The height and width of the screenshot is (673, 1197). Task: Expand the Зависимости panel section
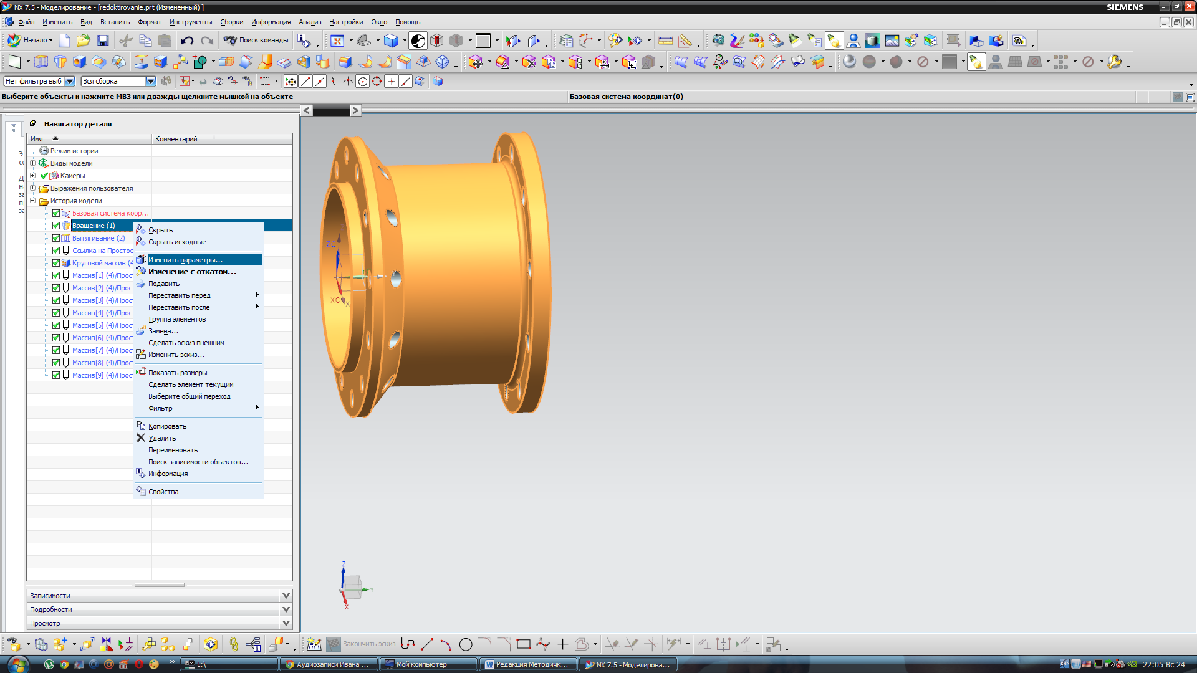click(286, 596)
